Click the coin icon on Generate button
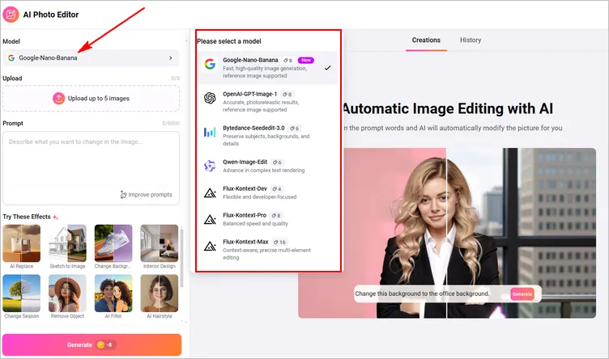The image size is (609, 359). tap(100, 344)
